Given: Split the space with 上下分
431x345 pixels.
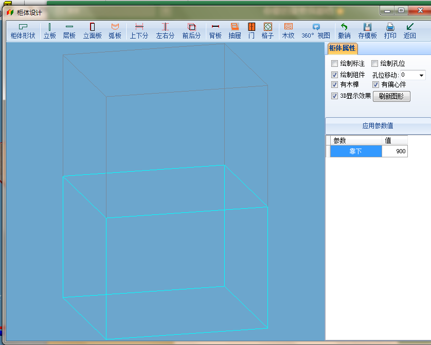Looking at the screenshot, I should click(139, 31).
